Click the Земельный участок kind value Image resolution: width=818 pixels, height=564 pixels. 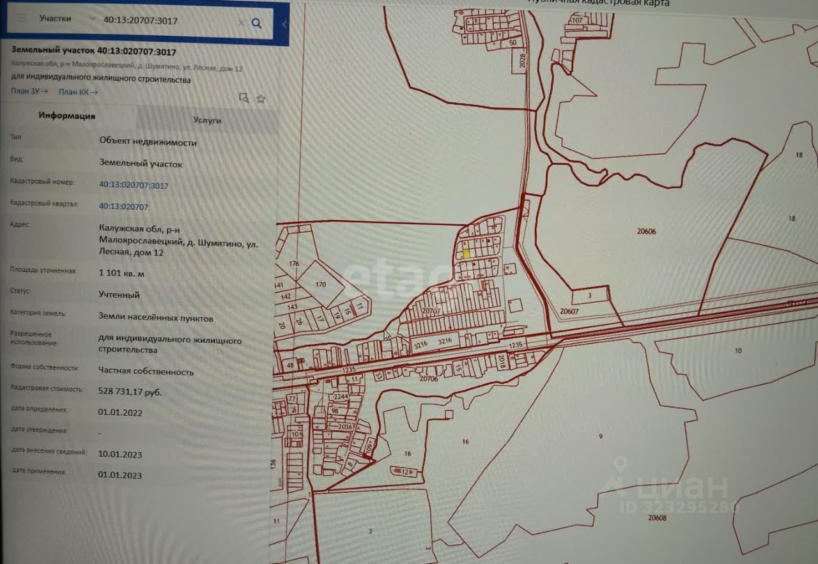tap(141, 164)
